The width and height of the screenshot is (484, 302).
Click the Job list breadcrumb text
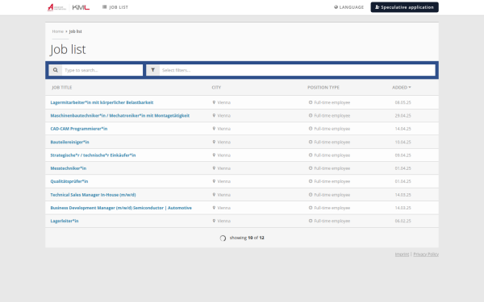[x=75, y=31]
